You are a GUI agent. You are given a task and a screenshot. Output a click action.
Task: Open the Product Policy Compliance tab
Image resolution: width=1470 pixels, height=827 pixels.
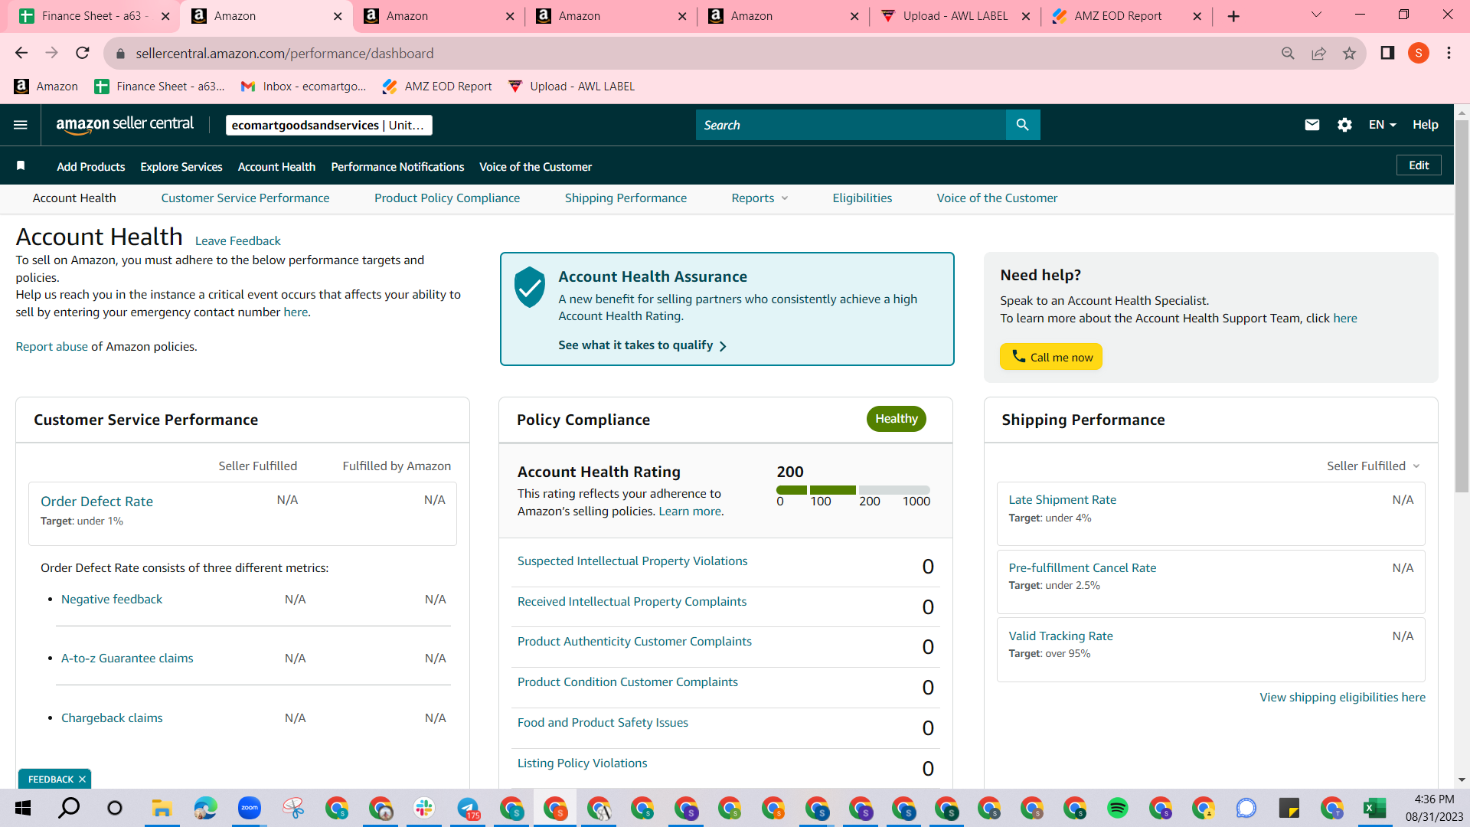(447, 198)
